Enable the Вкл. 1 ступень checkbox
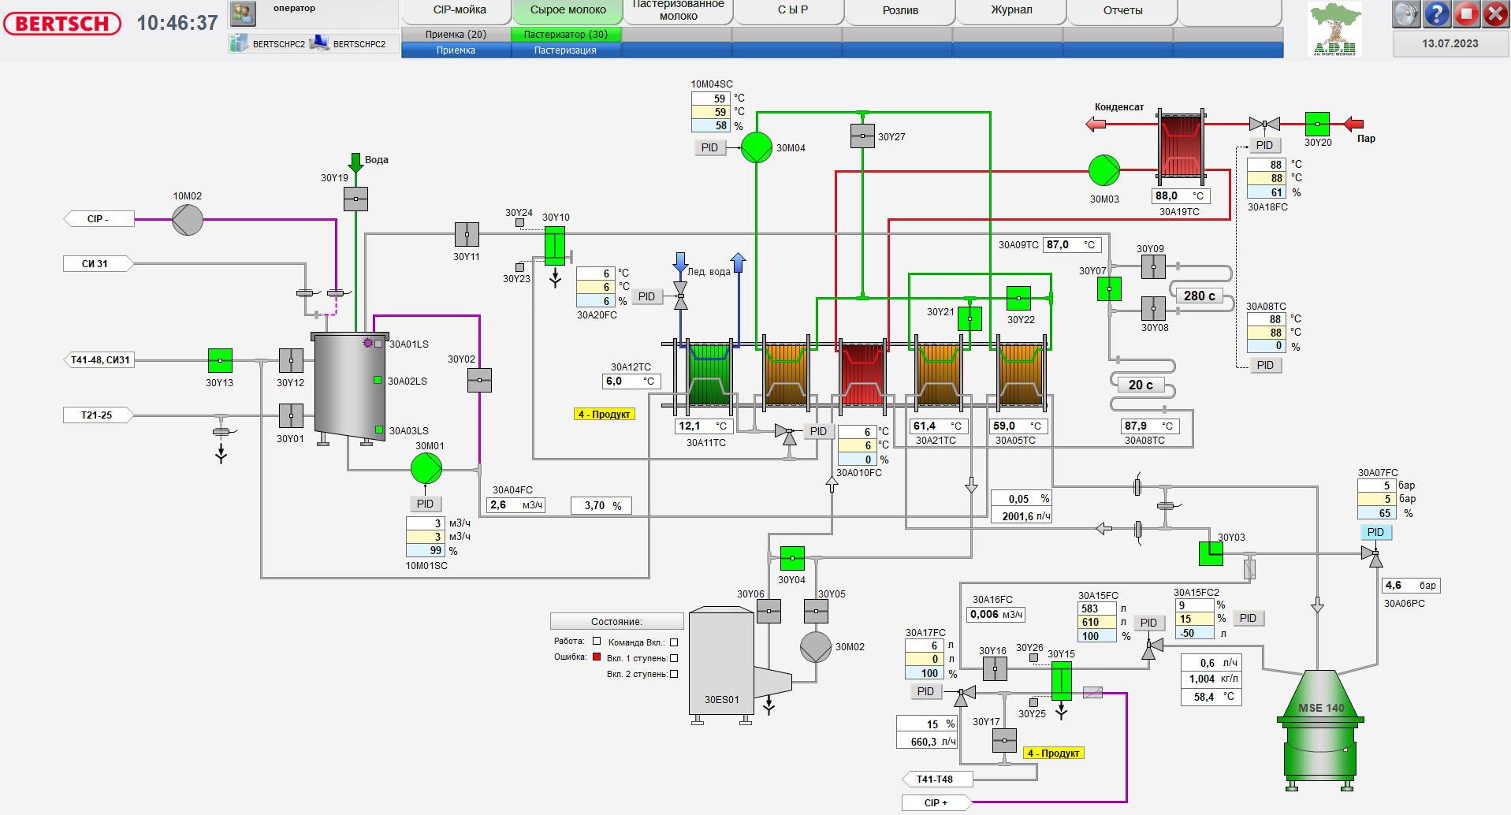The height and width of the screenshot is (815, 1511). click(674, 658)
